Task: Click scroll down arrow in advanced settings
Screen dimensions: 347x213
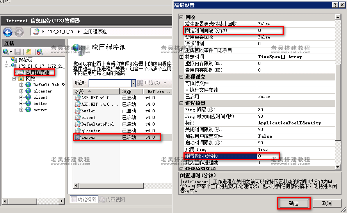Action: [338, 167]
